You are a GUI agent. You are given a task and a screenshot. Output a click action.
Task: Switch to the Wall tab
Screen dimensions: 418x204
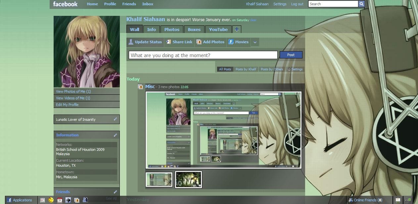coord(134,29)
